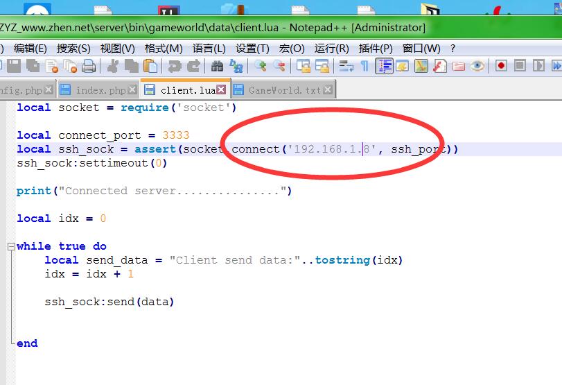The width and height of the screenshot is (562, 385).
Task: Toggle the highlighted indent guide button
Action: (x=385, y=66)
